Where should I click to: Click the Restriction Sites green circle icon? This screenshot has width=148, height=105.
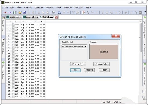click(x=145, y=64)
